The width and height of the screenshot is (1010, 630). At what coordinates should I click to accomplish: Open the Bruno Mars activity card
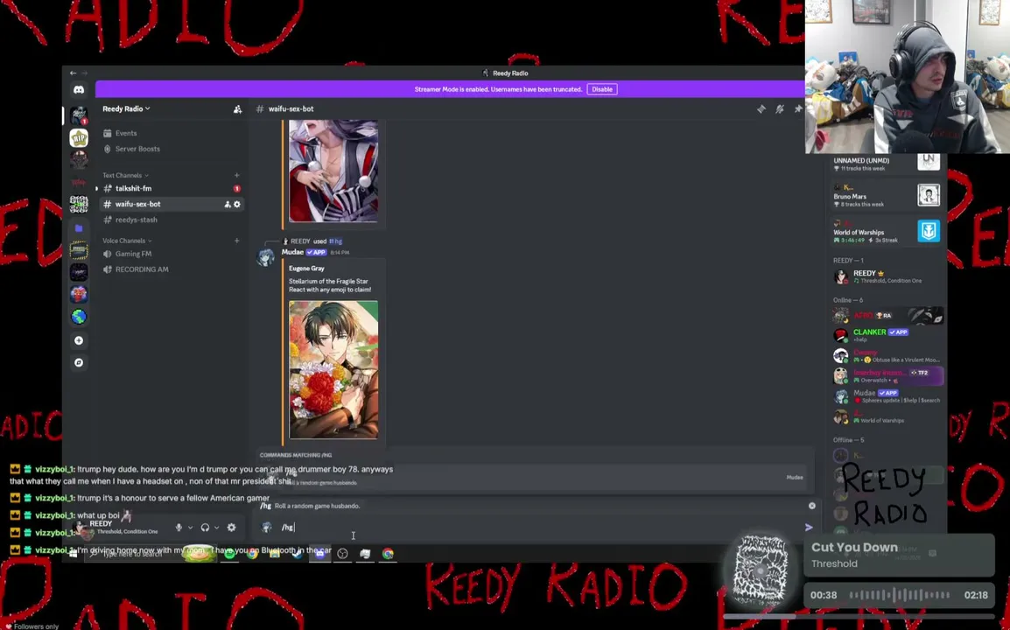click(x=887, y=195)
